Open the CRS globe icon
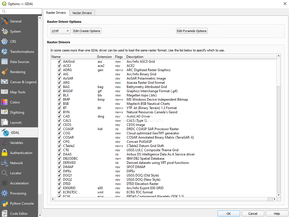The image size is (289, 217). (x=5, y=41)
